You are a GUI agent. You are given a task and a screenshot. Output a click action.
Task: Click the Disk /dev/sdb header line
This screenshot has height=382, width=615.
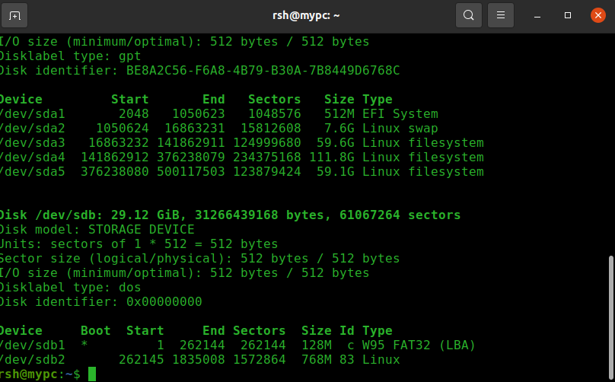230,215
